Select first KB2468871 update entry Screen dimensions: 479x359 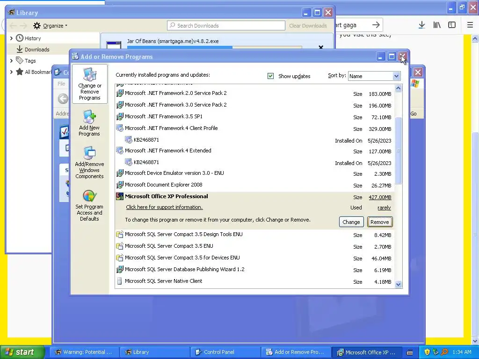[x=146, y=140]
